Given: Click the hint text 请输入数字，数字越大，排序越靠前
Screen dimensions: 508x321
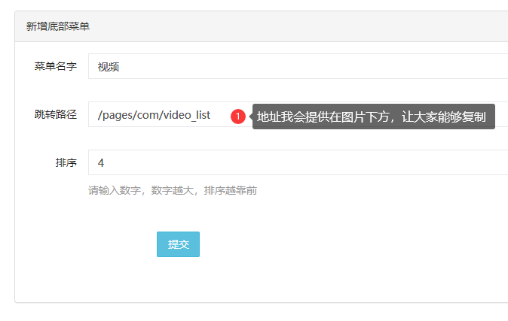Looking at the screenshot, I should [x=173, y=190].
